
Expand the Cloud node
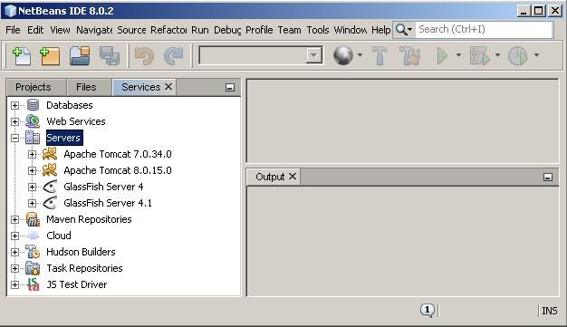click(x=14, y=236)
